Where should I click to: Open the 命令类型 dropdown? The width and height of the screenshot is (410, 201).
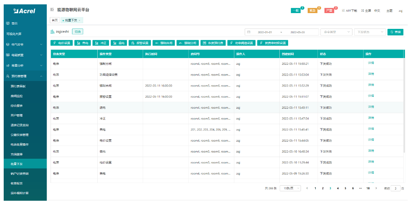point(336,32)
